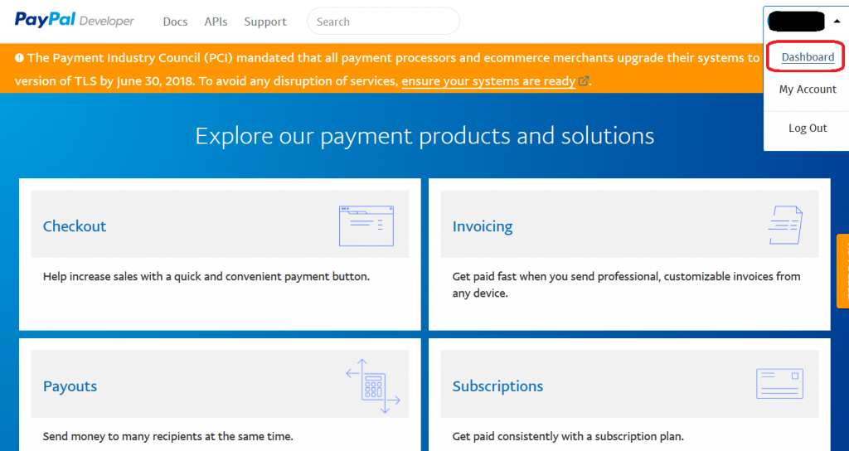This screenshot has height=451, width=849.
Task: Click the PayPal Developer logo
Action: [74, 21]
